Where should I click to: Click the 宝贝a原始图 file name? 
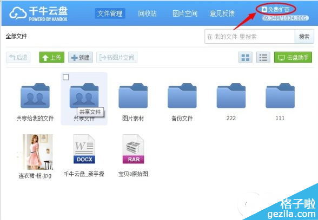133,174
